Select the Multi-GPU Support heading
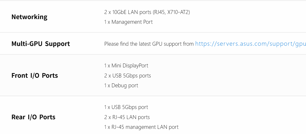The image size is (306, 134). click(x=41, y=44)
